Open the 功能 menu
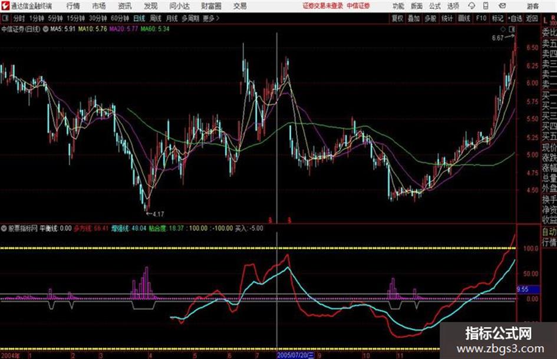This screenshot has height=359, width=557. 398,6
